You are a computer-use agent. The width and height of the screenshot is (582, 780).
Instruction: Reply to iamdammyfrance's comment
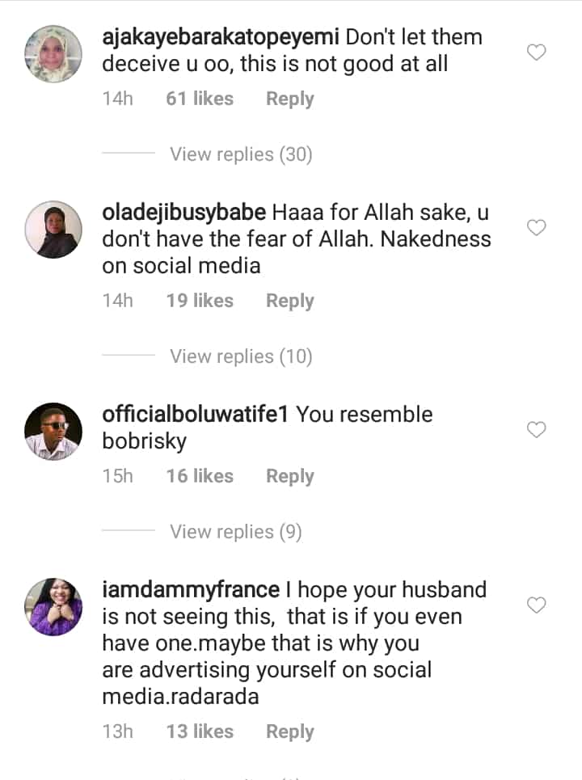(289, 732)
